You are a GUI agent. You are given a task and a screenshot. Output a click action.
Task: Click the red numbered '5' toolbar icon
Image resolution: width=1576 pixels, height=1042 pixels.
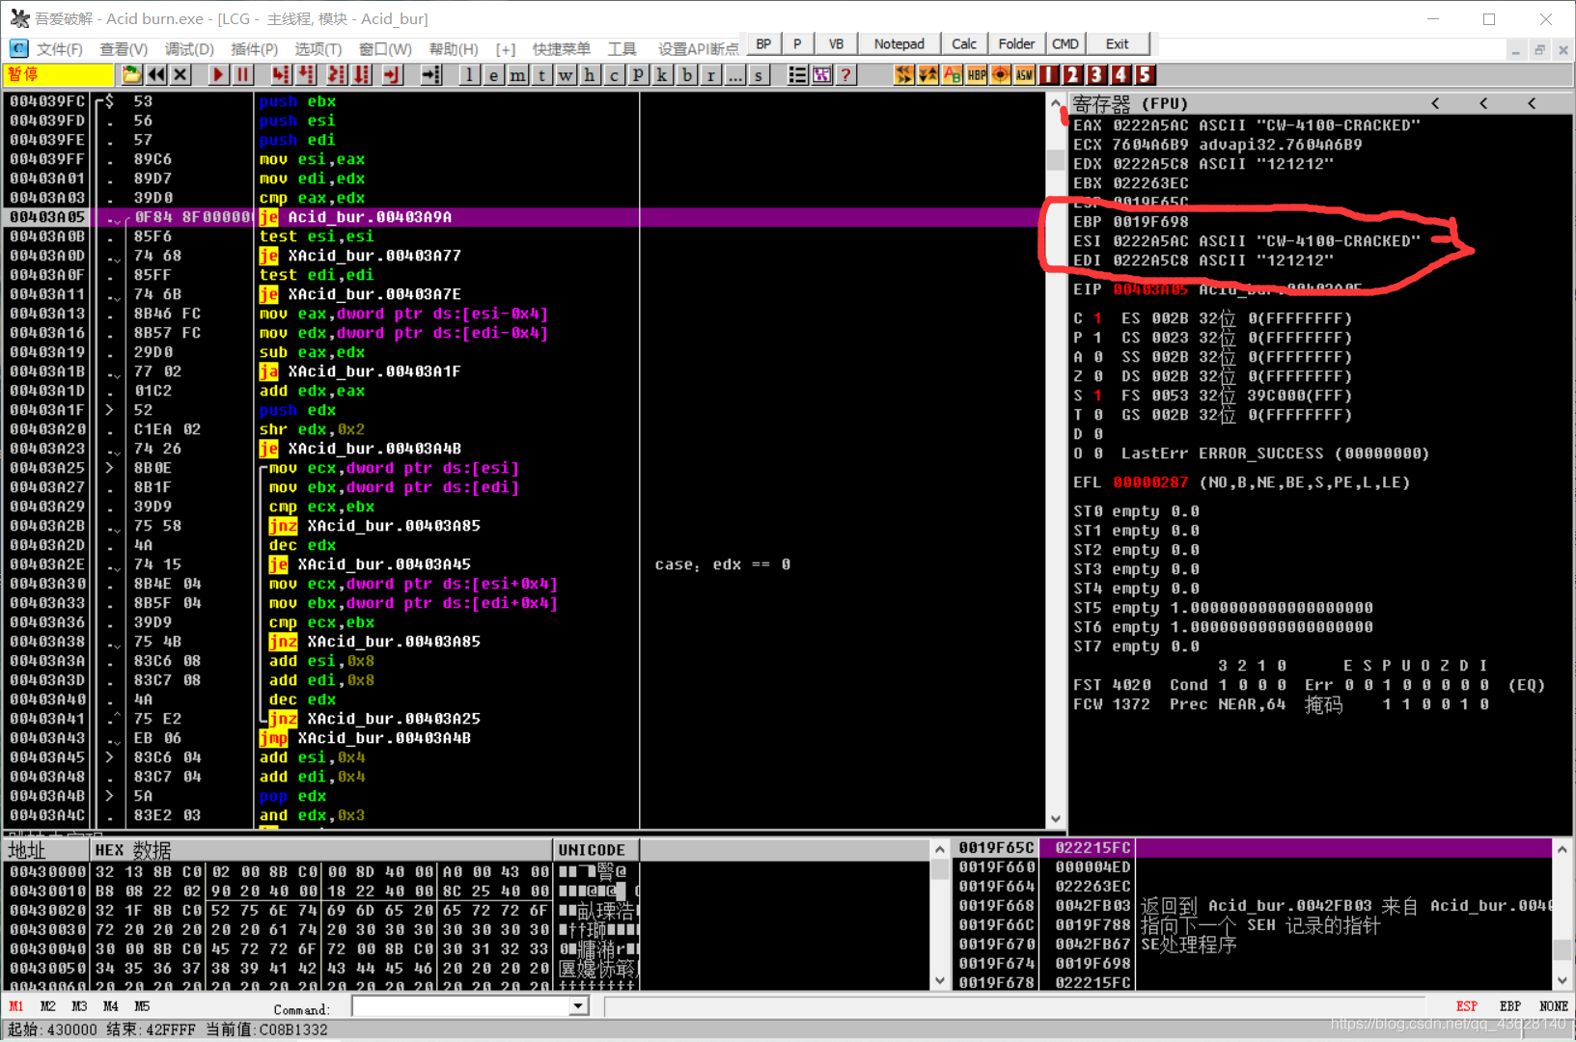(x=1145, y=74)
